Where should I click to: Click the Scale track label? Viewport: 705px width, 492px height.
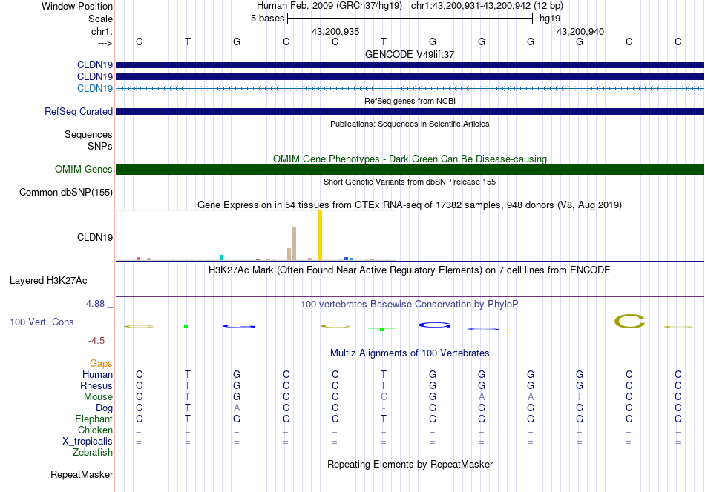pyautogui.click(x=100, y=19)
